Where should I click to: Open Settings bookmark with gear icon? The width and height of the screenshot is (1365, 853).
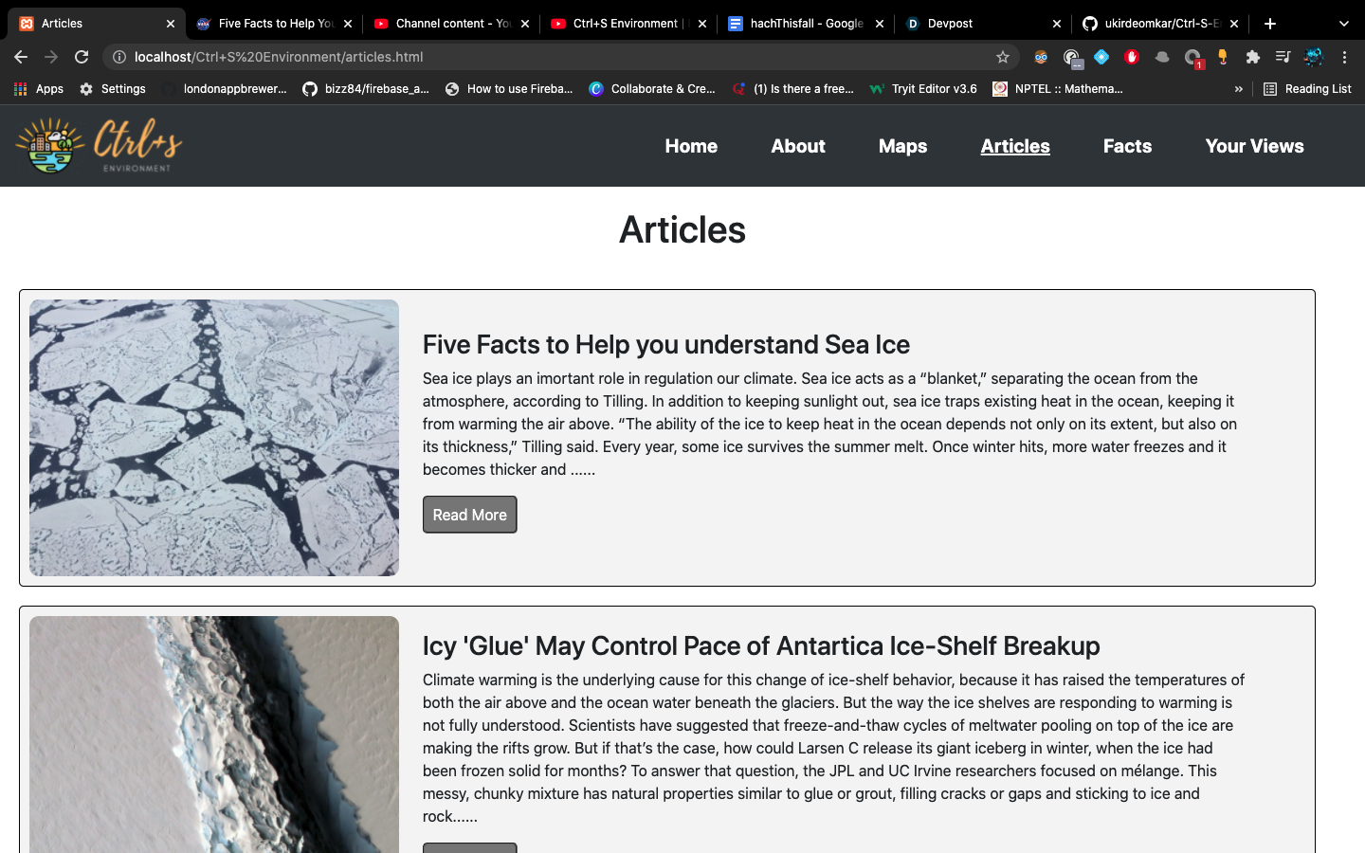[x=113, y=89]
